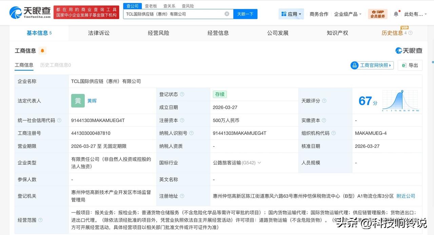Open the 附近公司 link near registered address
The height and width of the screenshot is (235, 434).
coord(406,196)
